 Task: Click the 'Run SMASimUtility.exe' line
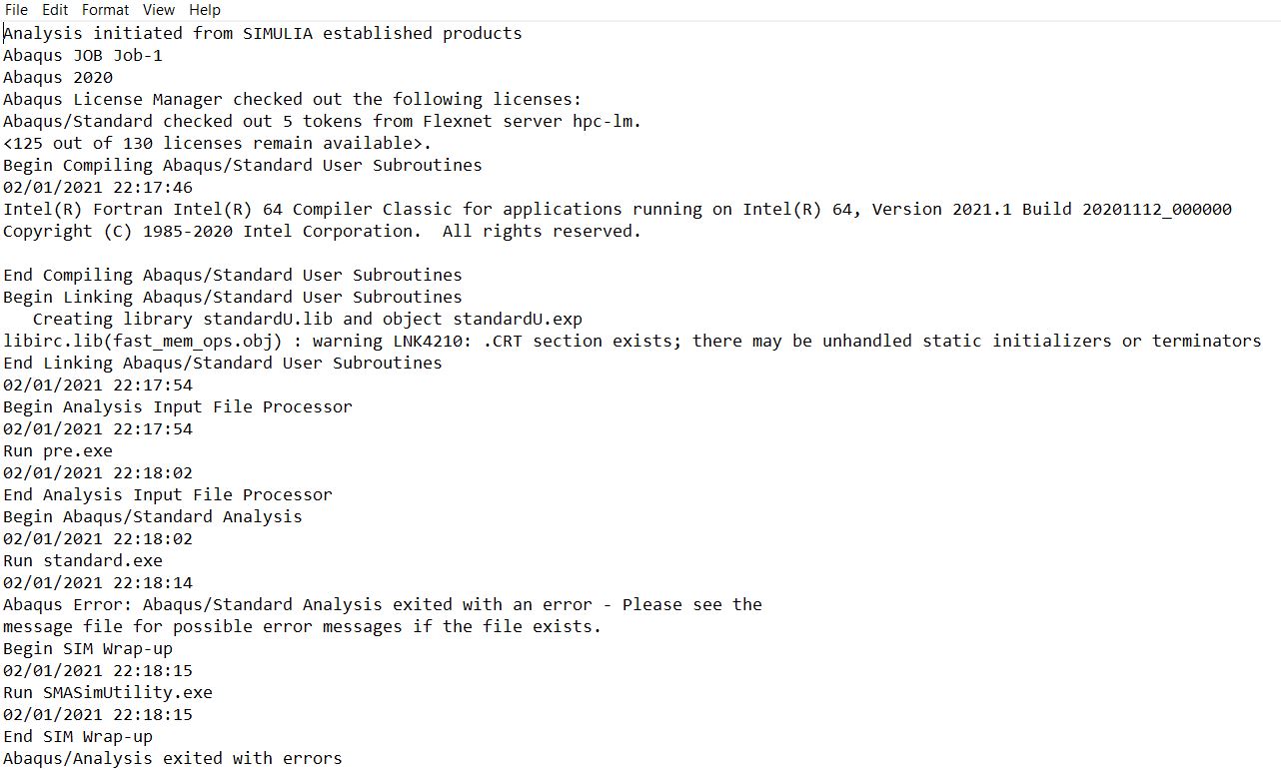(x=107, y=693)
